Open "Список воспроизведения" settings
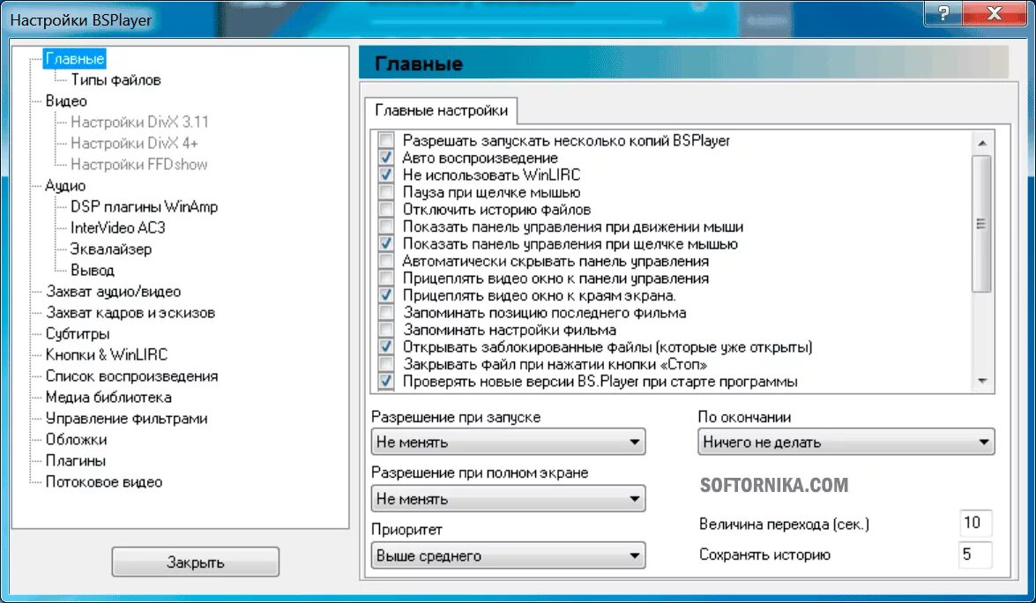1036x603 pixels. [x=132, y=376]
